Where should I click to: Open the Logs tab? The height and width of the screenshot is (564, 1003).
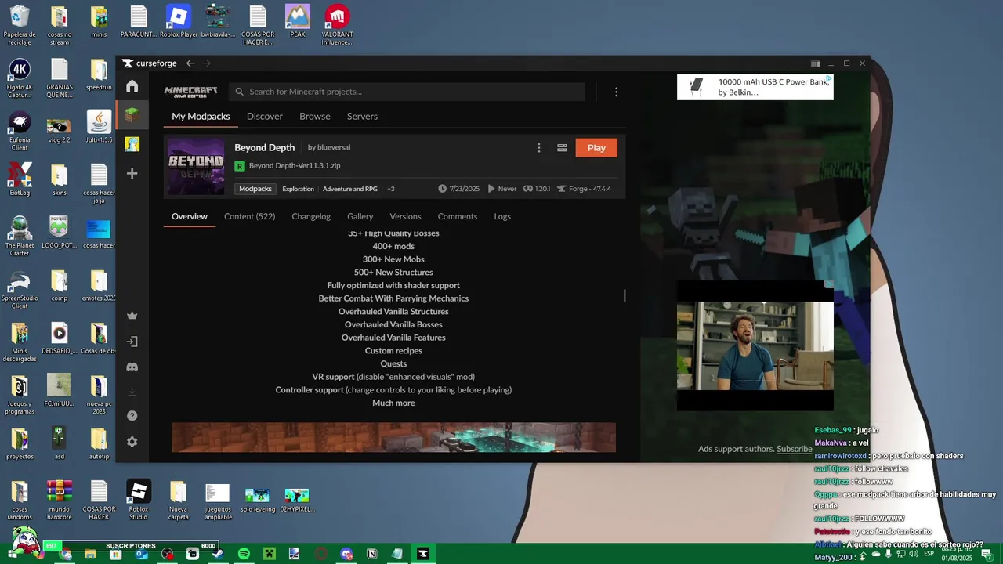502,216
